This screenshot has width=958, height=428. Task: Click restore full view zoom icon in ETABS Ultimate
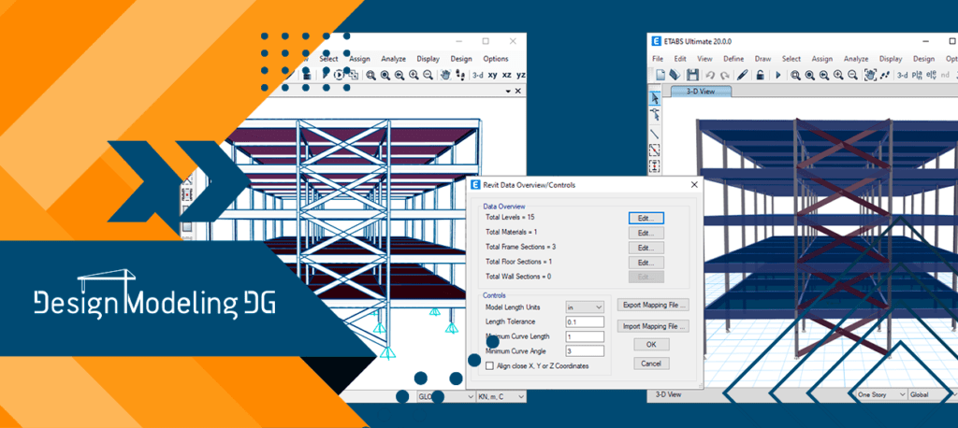coord(810,75)
